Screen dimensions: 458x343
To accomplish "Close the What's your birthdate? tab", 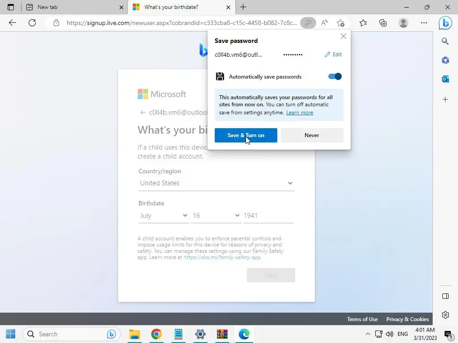I will [x=229, y=7].
